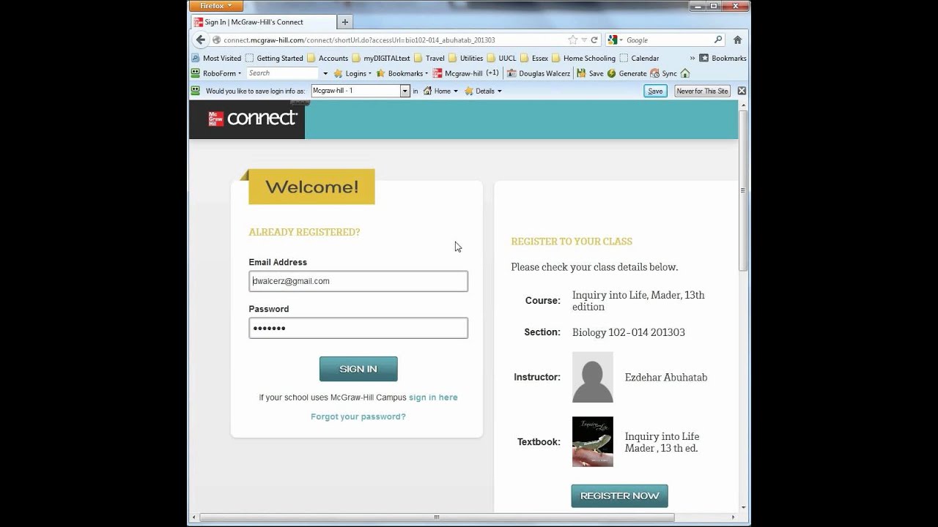This screenshot has height=527, width=938.
Task: Click the Email Address input field
Action: click(358, 281)
